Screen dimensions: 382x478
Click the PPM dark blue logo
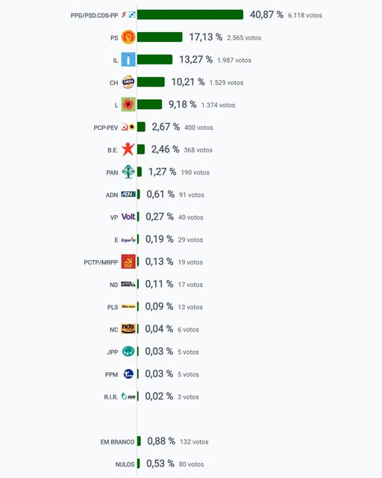128,373
